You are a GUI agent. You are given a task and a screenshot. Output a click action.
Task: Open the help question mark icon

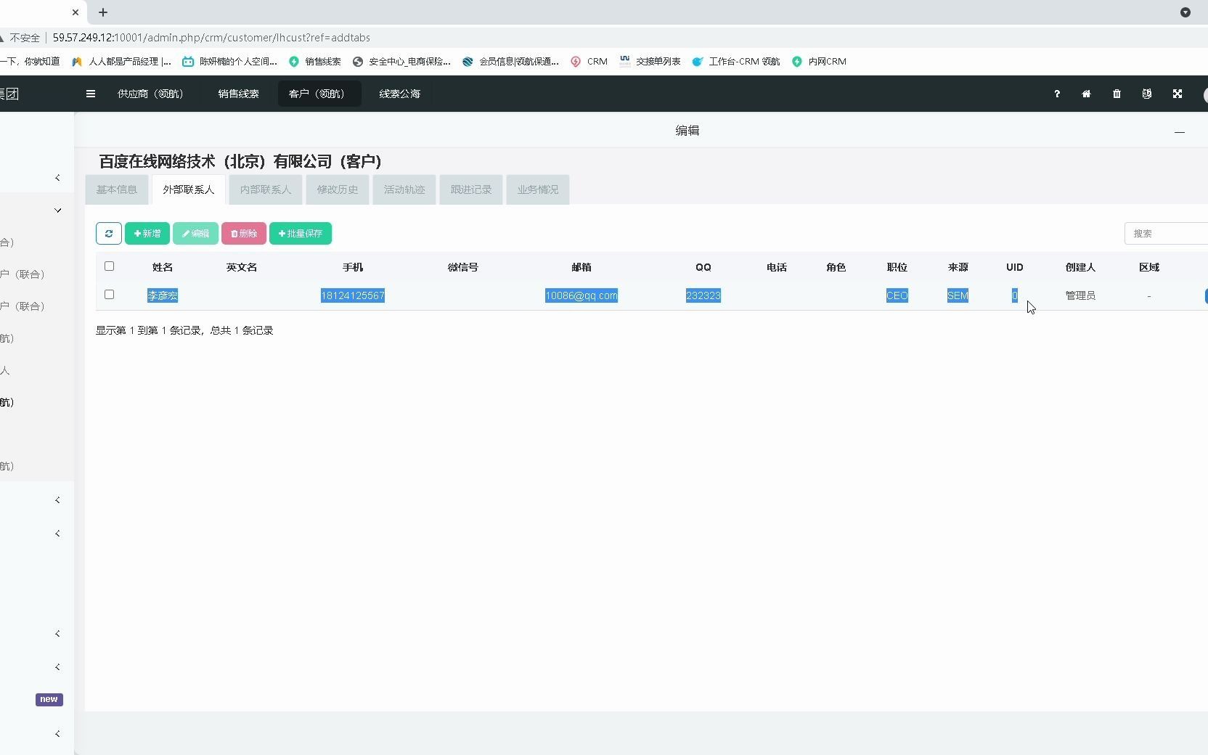(x=1057, y=94)
